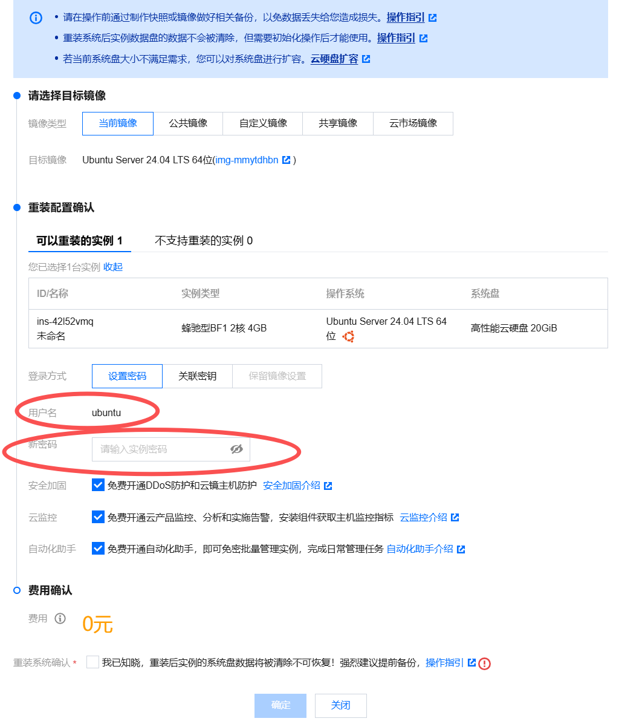
Task: Open second 操作指引 link about data disk
Action: pos(396,38)
